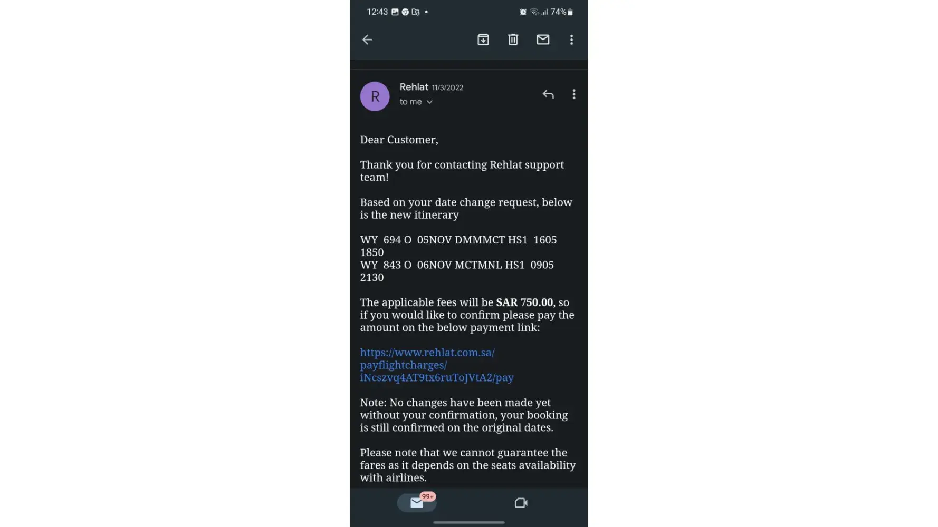Viewport: 938px width, 527px height.
Task: Go back using the arrow icon
Action: (x=367, y=40)
